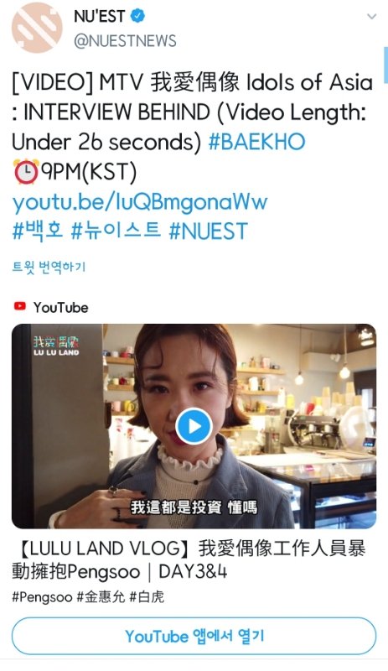Expand the tweet options chevron
Screen dimensions: 388x671
372,16
